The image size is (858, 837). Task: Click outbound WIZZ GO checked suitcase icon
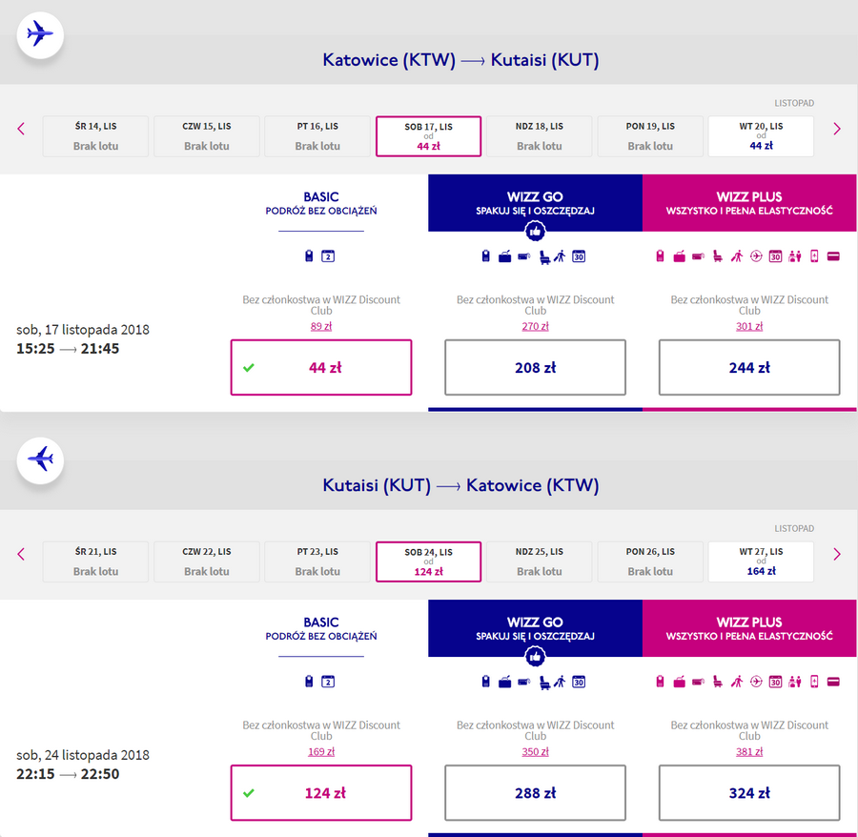(x=504, y=256)
